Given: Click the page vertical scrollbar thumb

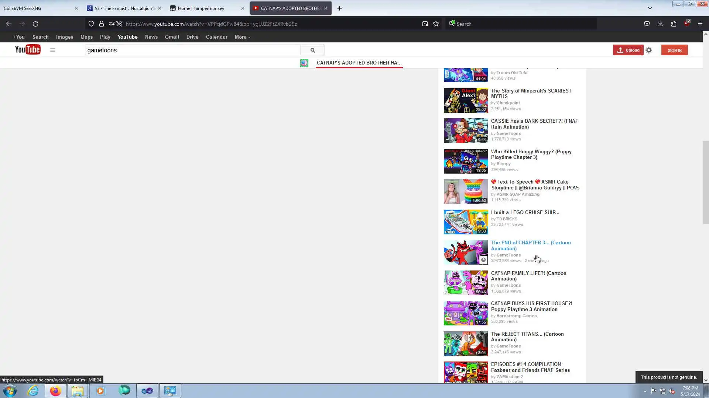Looking at the screenshot, I should 705,182.
